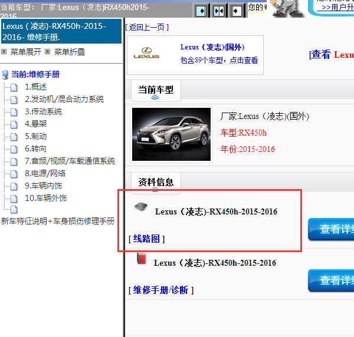Screen dimensions: 354x337
Task: Click page icon beside 5.制动
Action: (x=14, y=137)
